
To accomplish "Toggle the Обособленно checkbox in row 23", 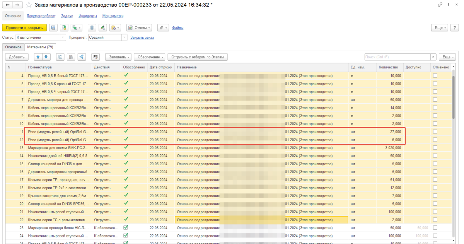I will 125,228.
